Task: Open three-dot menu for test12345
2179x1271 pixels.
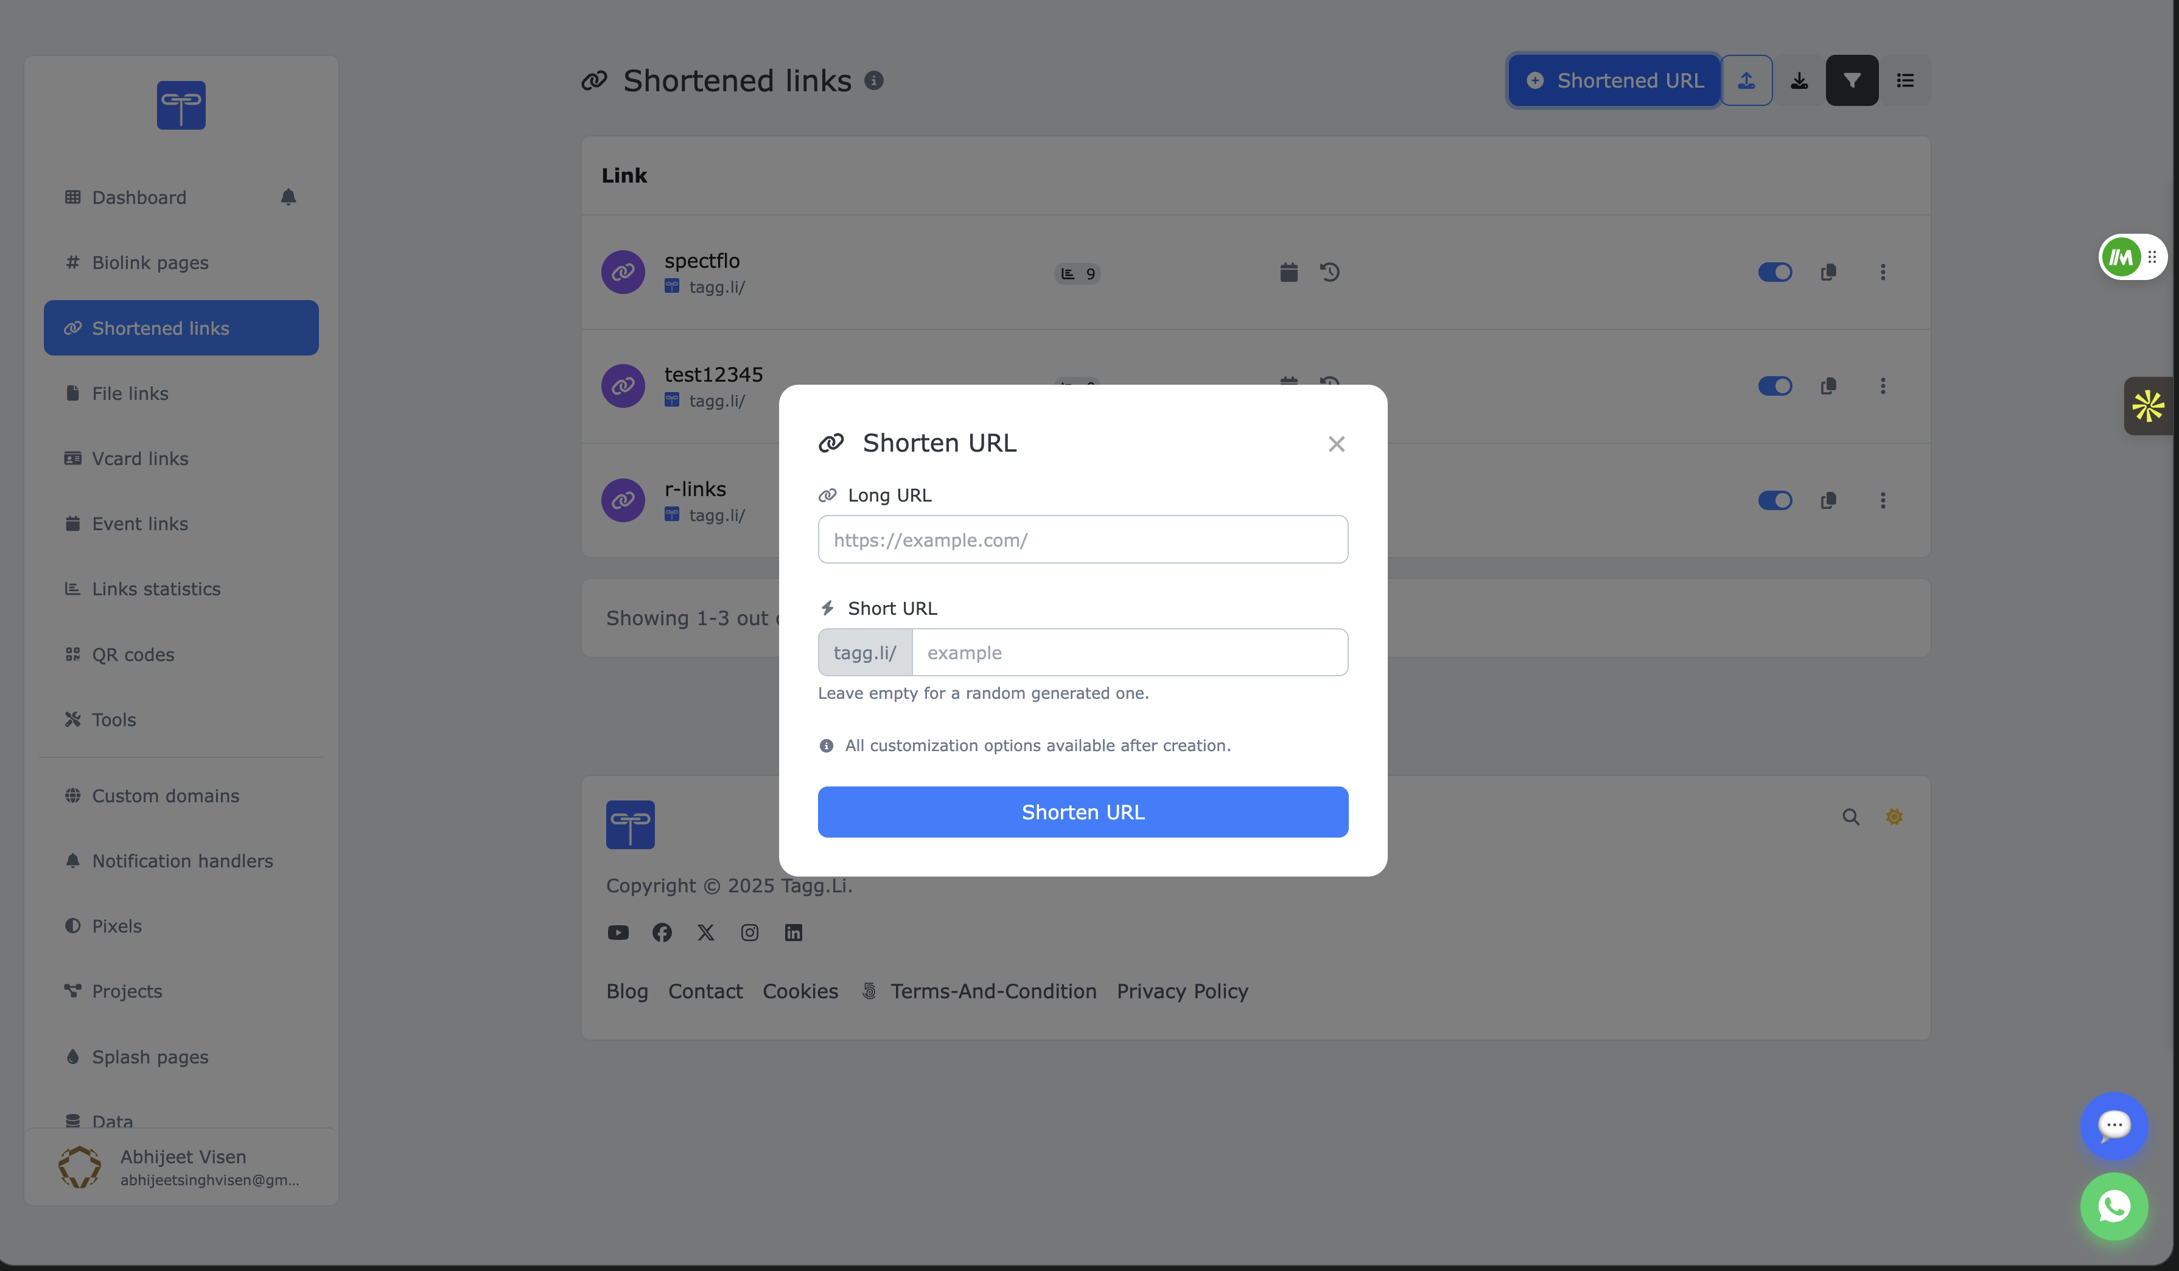Action: tap(1883, 386)
